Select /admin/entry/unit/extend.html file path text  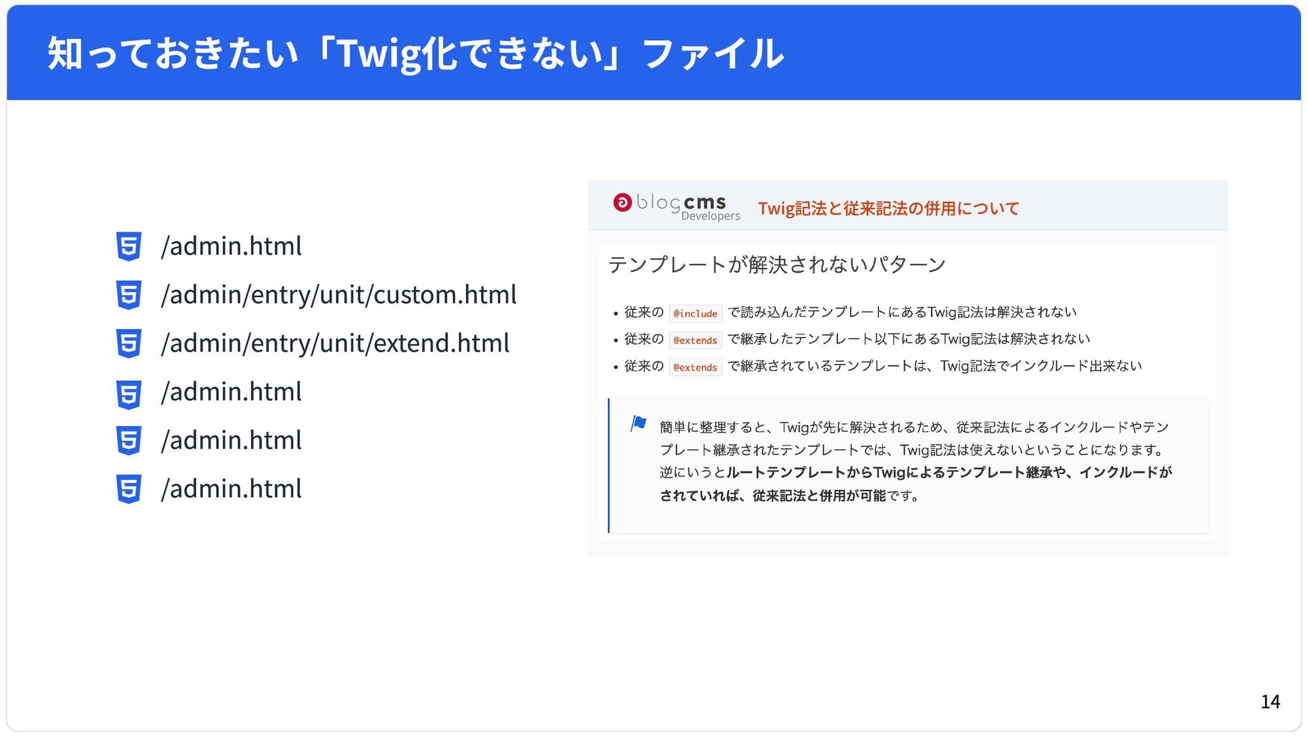click(335, 343)
